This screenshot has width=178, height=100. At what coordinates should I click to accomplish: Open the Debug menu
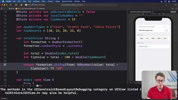pos(58,1)
